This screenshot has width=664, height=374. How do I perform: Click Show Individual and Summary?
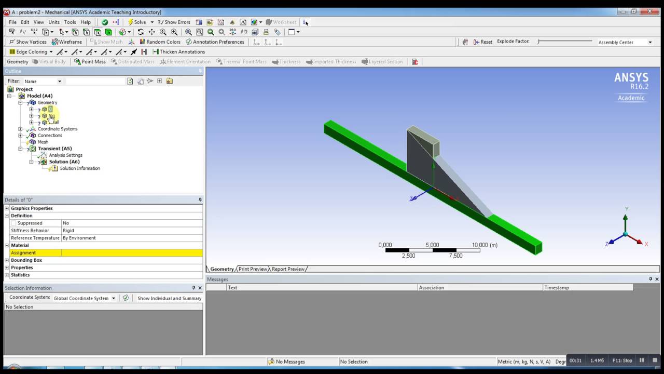[x=169, y=298]
